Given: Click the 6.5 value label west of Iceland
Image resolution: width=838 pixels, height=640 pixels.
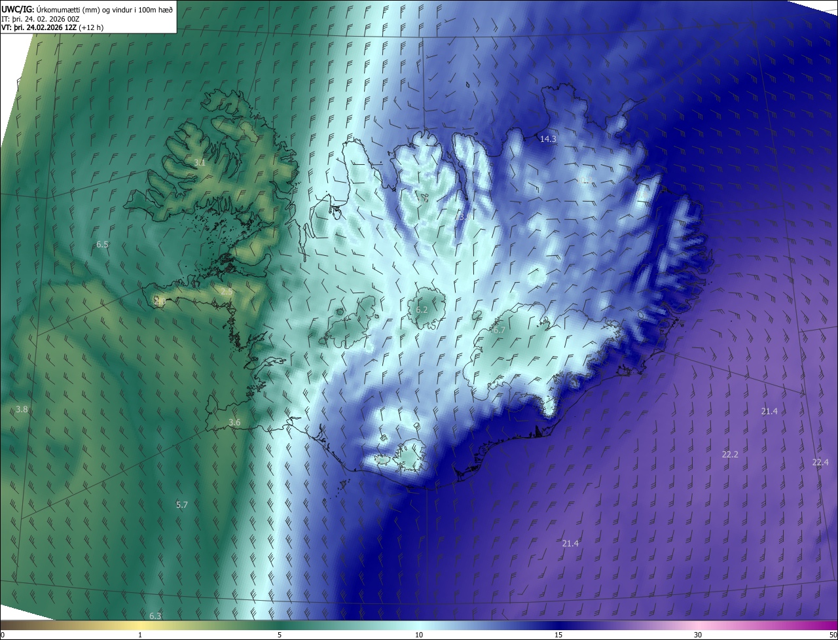Looking at the screenshot, I should pos(102,245).
